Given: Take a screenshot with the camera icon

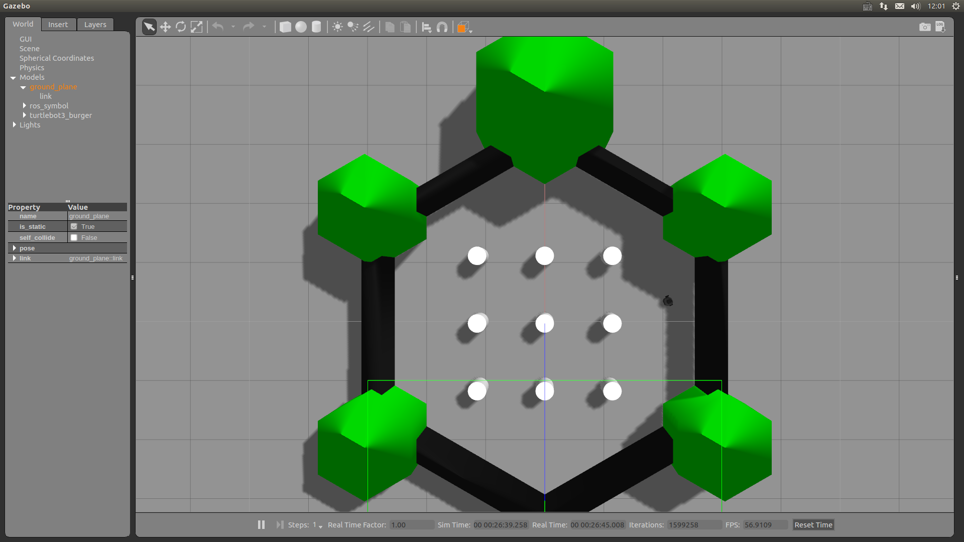Looking at the screenshot, I should point(925,27).
